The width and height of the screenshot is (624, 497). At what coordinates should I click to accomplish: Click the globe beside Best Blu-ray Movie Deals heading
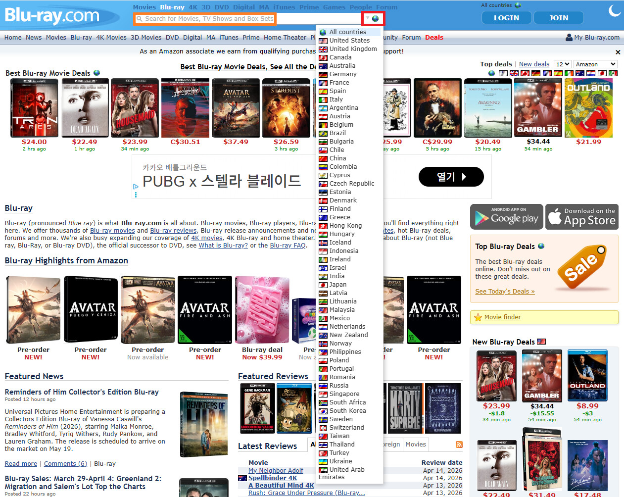point(97,73)
